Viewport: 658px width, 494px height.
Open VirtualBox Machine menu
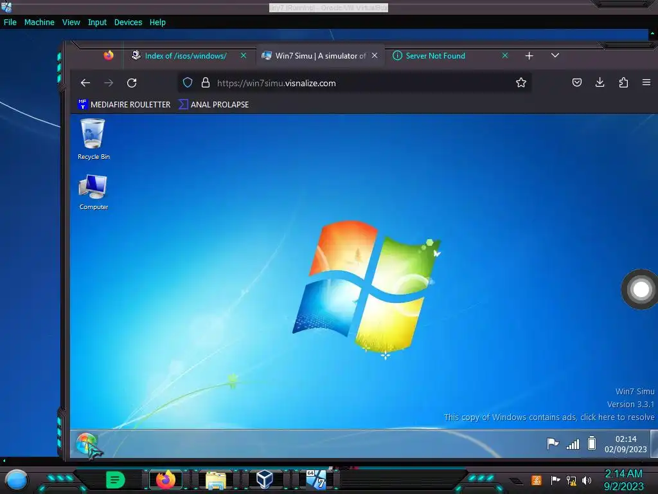tap(39, 23)
